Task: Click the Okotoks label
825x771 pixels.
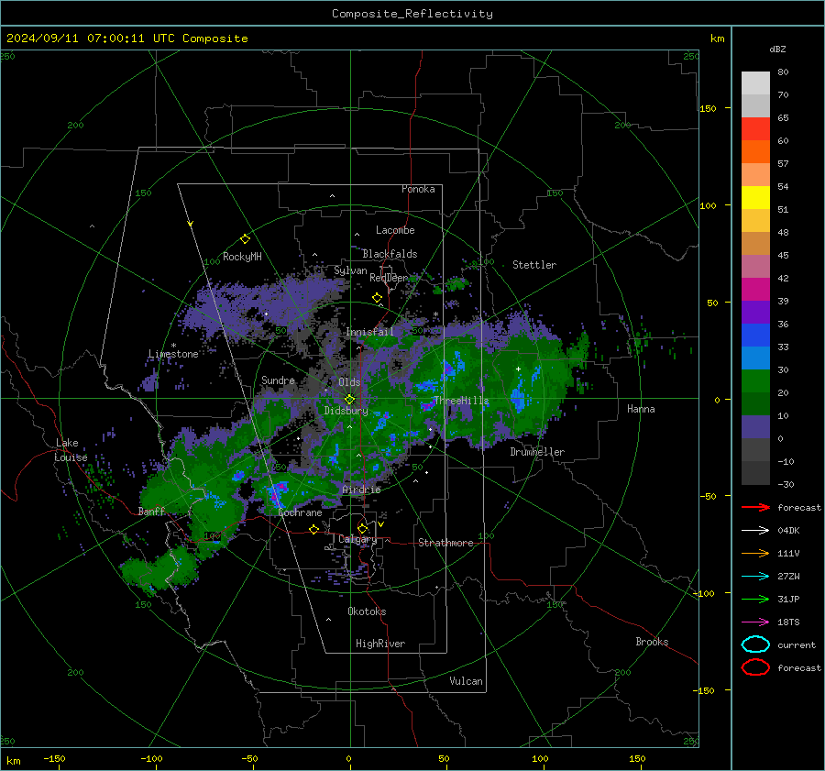Action: point(367,611)
